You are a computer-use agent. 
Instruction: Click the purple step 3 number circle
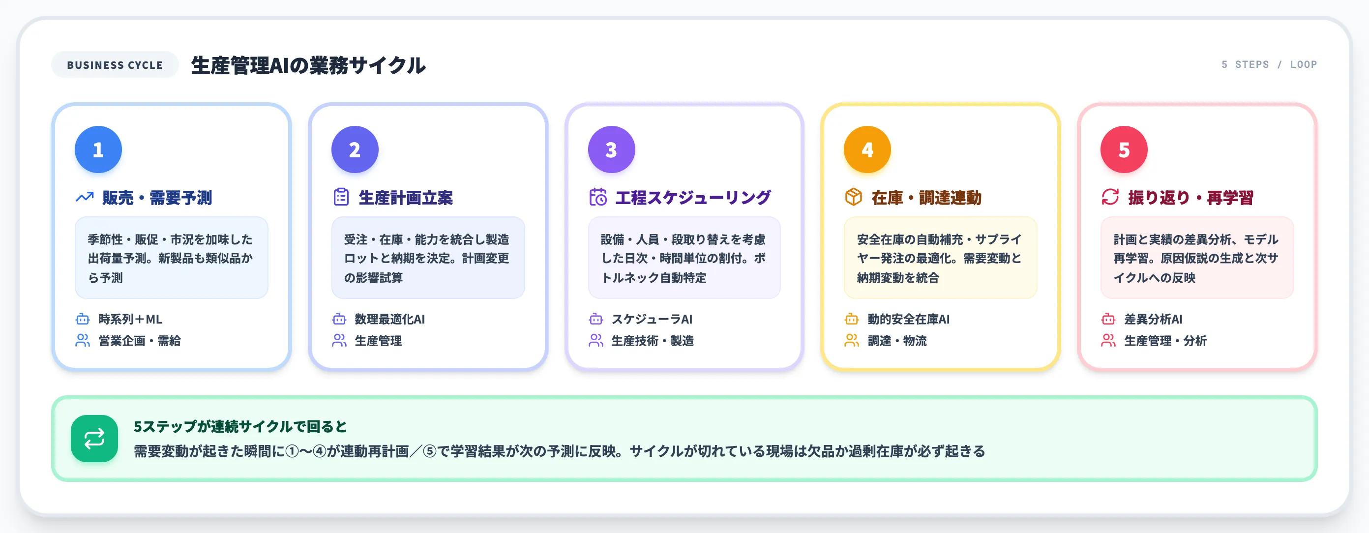[x=611, y=149]
